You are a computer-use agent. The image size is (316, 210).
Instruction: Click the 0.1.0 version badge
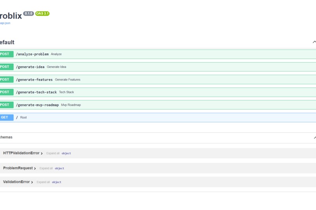(28, 13)
